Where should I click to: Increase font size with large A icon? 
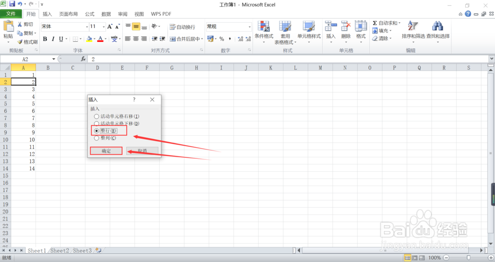[109, 27]
